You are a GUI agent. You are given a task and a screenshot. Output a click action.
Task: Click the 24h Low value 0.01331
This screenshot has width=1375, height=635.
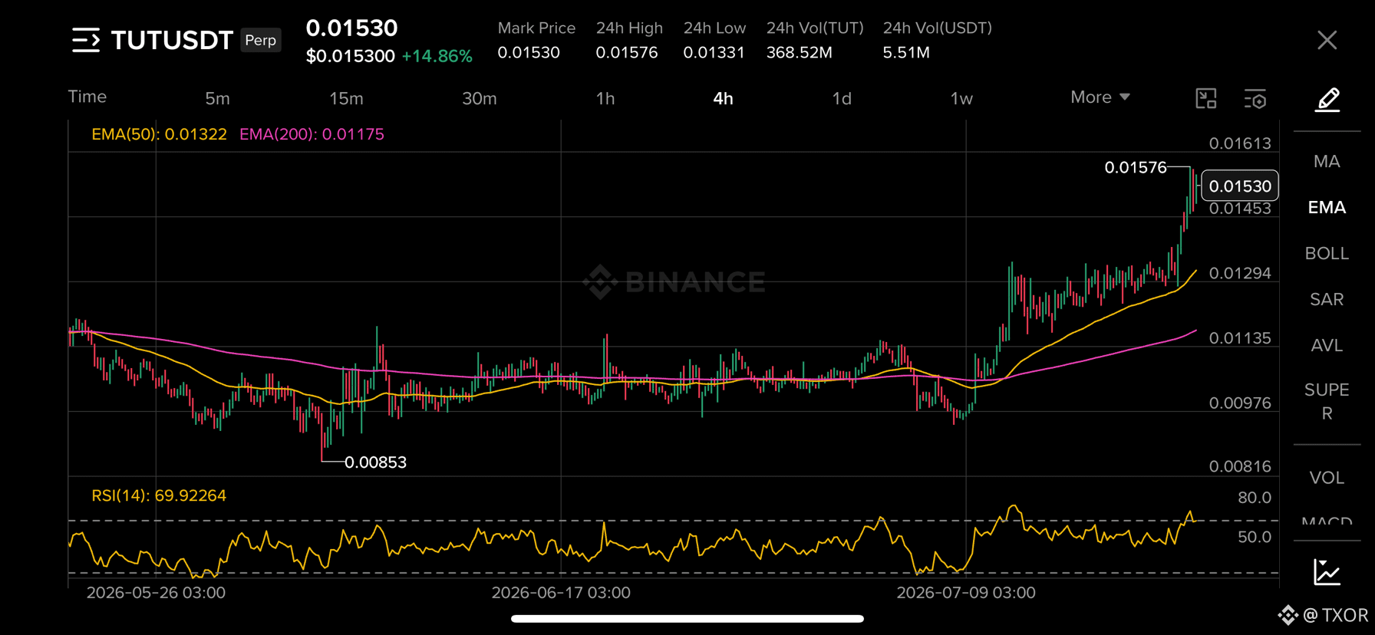714,53
